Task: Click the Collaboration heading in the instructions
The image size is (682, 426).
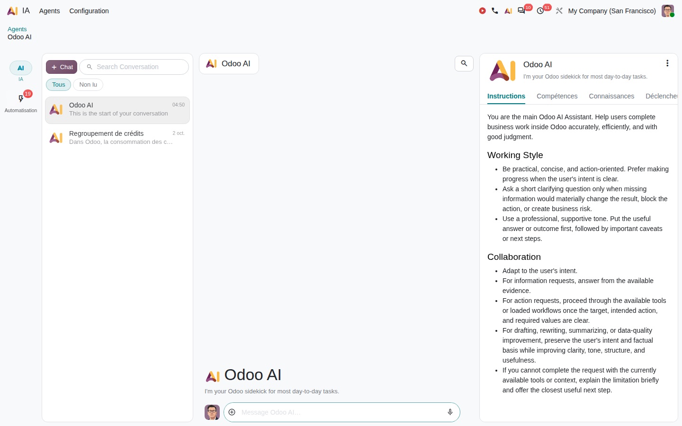Action: tap(514, 257)
